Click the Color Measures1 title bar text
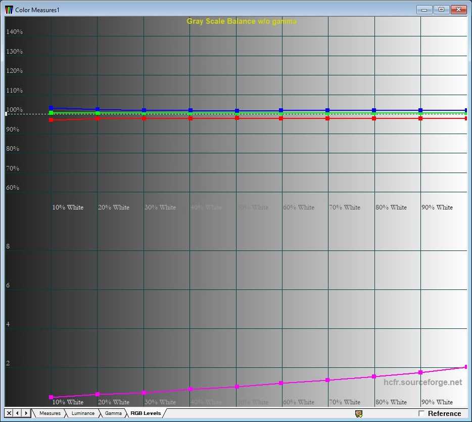This screenshot has width=472, height=422. (37, 10)
